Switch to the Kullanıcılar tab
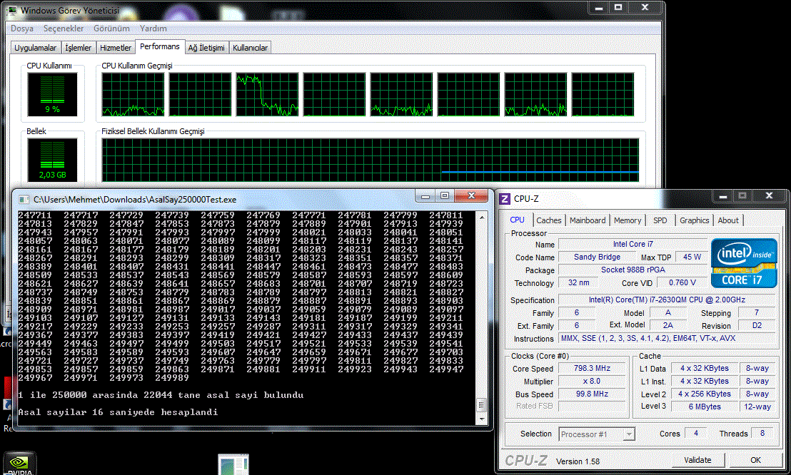This screenshot has height=475, width=791. click(250, 47)
